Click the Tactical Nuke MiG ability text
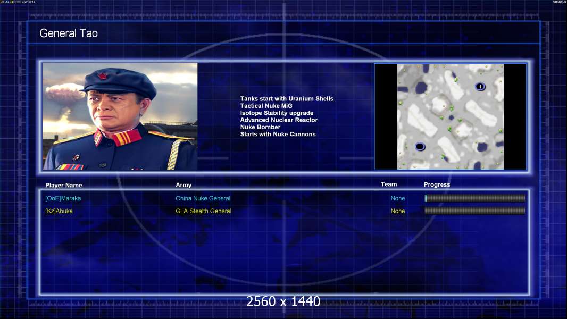Screen dimensions: 567x319 coord(266,106)
